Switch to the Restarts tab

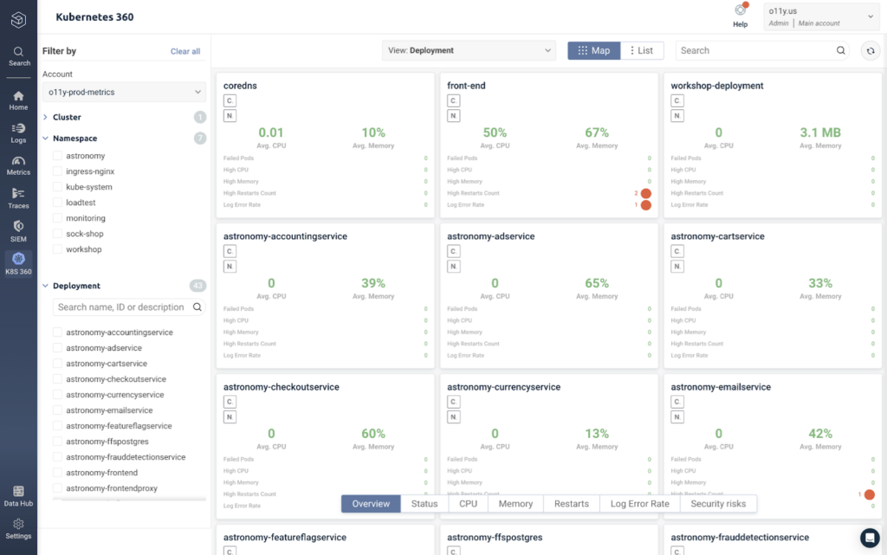coord(572,504)
